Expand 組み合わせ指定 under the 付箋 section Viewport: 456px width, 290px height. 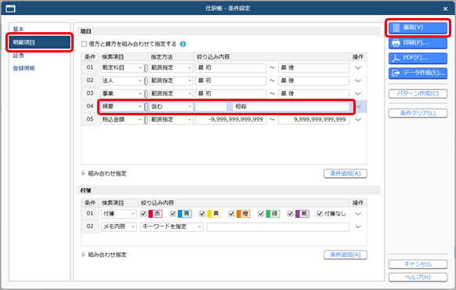(104, 255)
